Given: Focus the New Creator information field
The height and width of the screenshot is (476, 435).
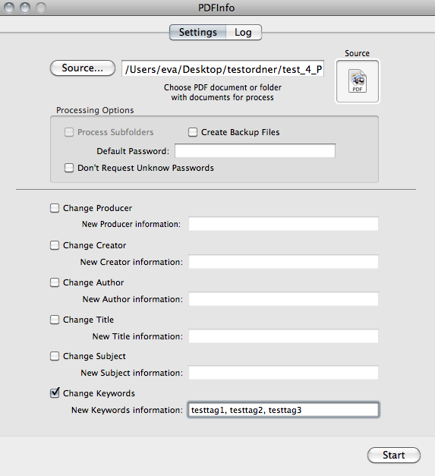Looking at the screenshot, I should [283, 261].
